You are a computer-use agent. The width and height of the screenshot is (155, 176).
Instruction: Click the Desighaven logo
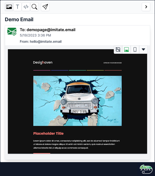click(x=43, y=63)
